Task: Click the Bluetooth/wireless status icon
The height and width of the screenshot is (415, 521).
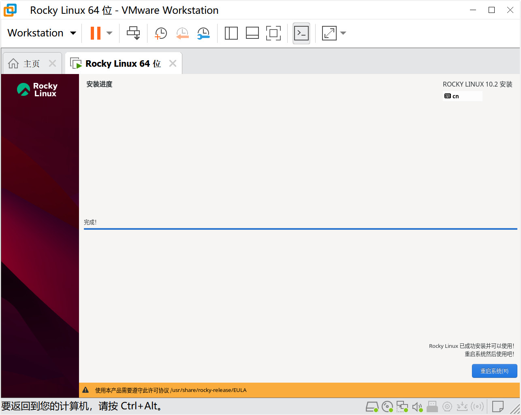Action: [477, 407]
